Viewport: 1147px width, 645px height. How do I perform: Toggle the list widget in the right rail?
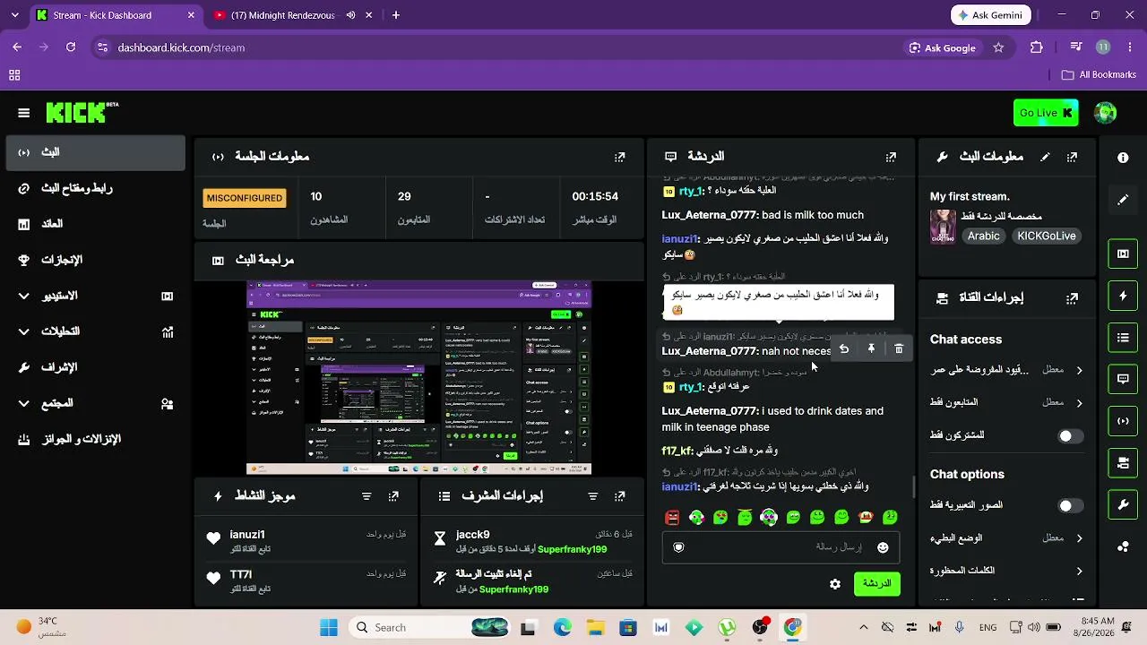1123,338
